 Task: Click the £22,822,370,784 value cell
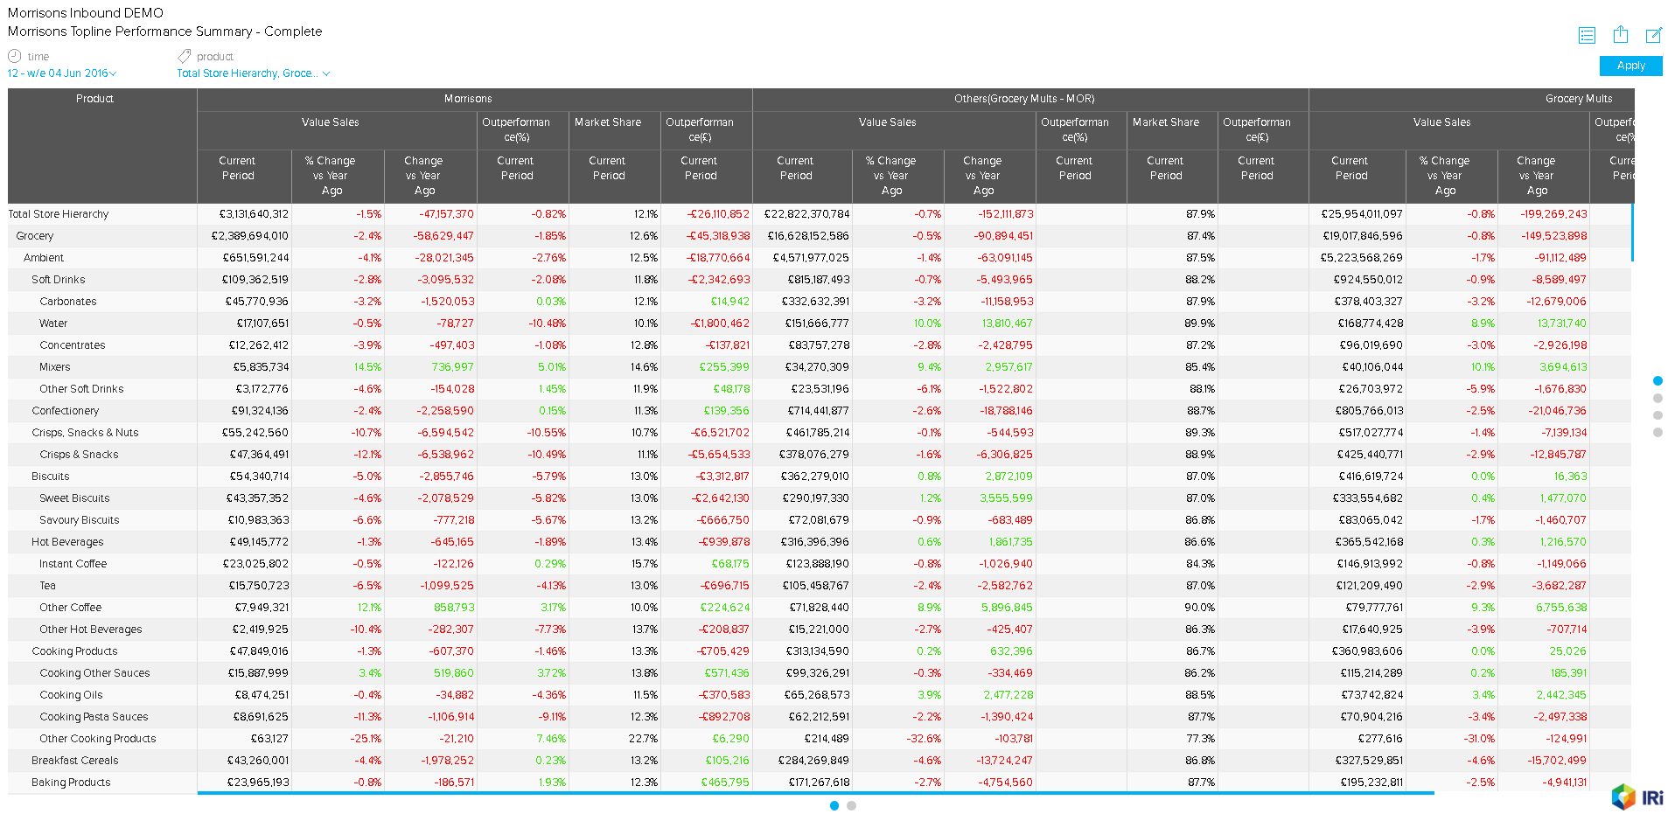point(803,214)
